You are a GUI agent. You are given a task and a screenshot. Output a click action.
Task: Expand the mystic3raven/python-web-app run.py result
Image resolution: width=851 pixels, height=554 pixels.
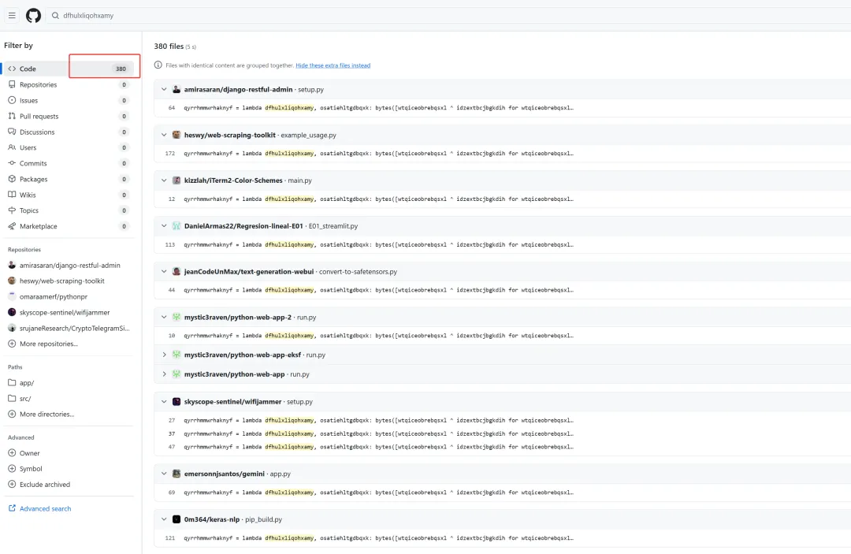[x=164, y=374]
